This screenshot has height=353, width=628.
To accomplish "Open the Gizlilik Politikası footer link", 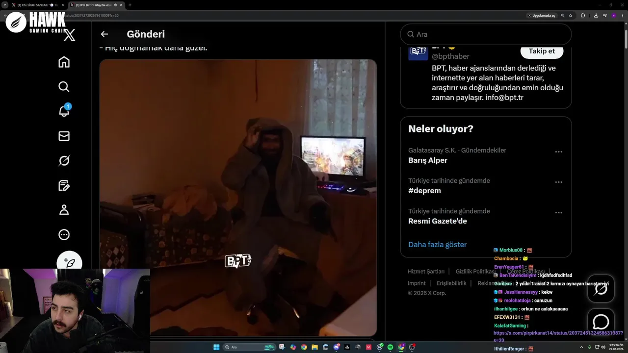I will coord(475,271).
